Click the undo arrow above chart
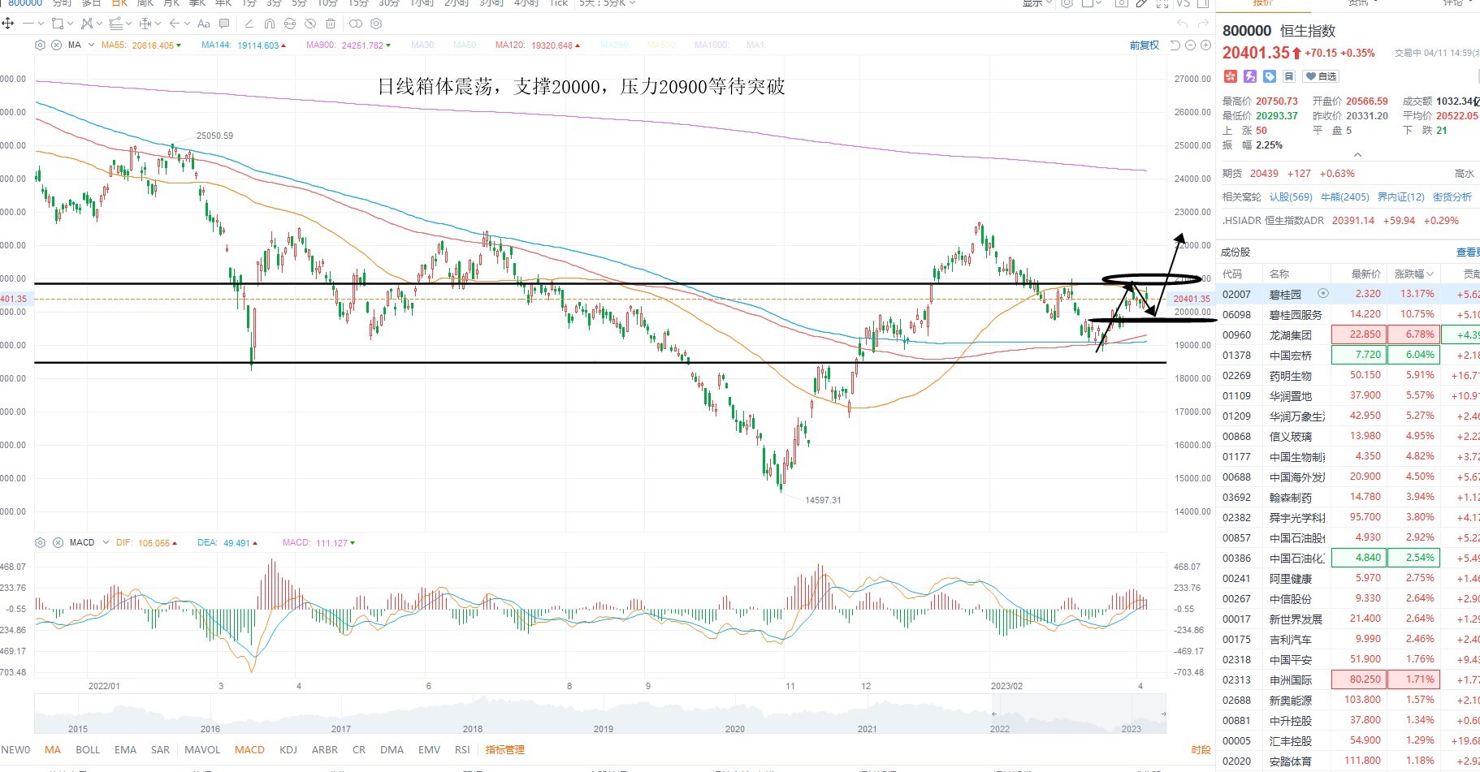Viewport: 1480px width, 772px height. pyautogui.click(x=1183, y=23)
